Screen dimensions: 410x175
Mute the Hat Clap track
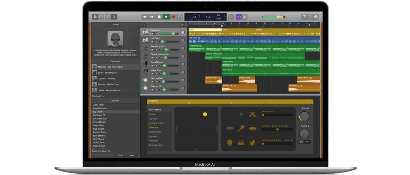(152, 42)
